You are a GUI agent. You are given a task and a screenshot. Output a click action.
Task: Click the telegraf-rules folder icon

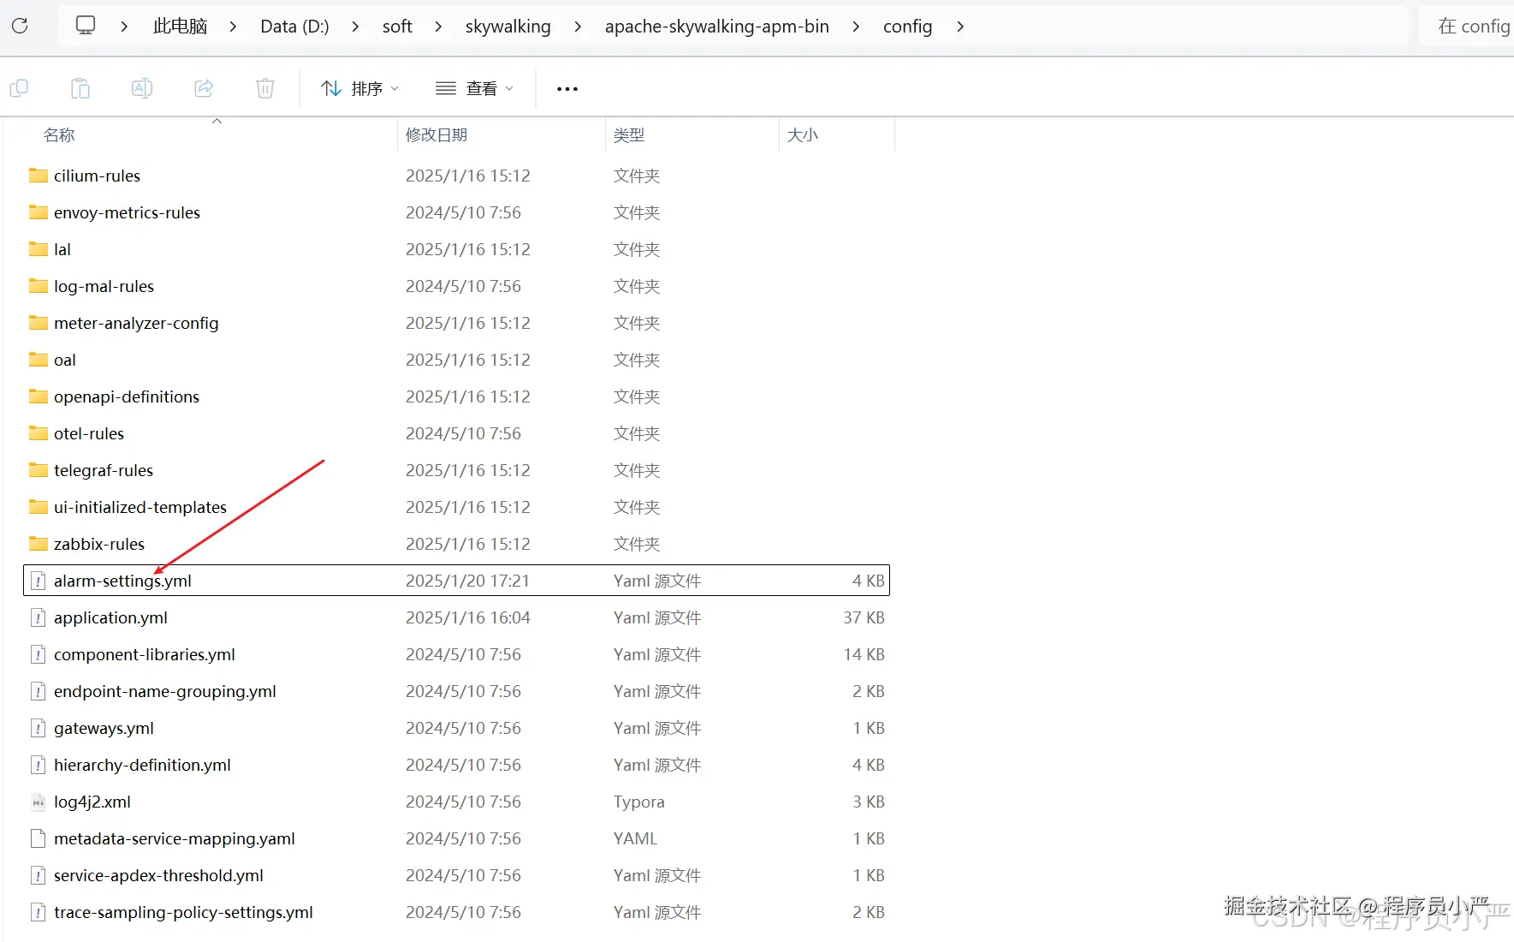[x=39, y=470]
